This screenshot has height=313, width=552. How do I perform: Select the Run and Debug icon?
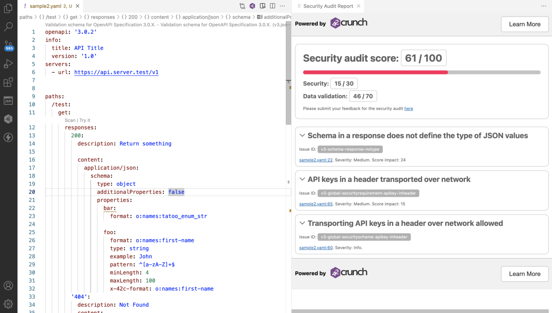click(8, 64)
